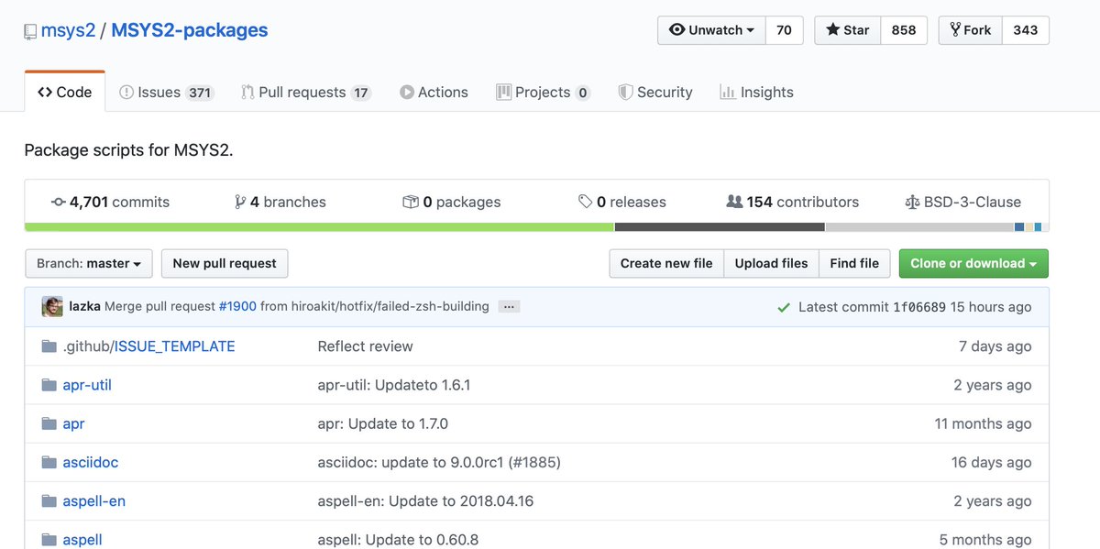This screenshot has width=1100, height=549.
Task: Click the folder icon next to apr
Action: (x=49, y=423)
